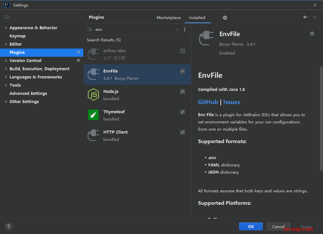Viewport: 323px width, 234px height.
Task: Disable the EnvFile plugin checkbox
Action: pyautogui.click(x=183, y=71)
